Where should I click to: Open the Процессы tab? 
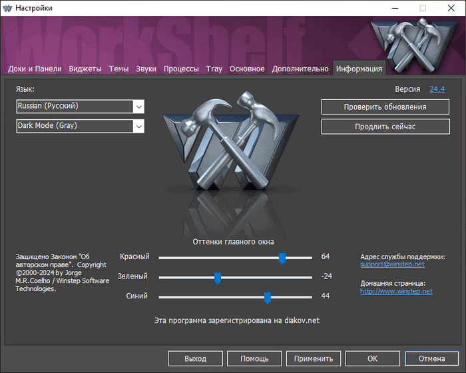(x=181, y=69)
